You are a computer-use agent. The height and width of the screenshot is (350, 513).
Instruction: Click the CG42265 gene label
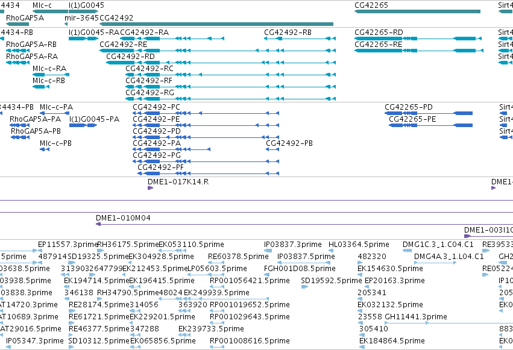371,5
